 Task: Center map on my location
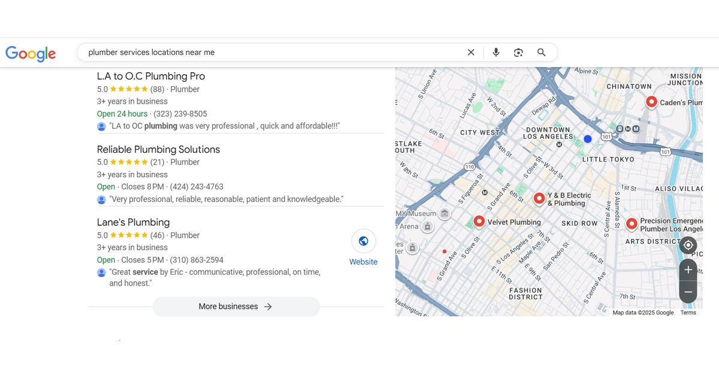click(x=688, y=245)
